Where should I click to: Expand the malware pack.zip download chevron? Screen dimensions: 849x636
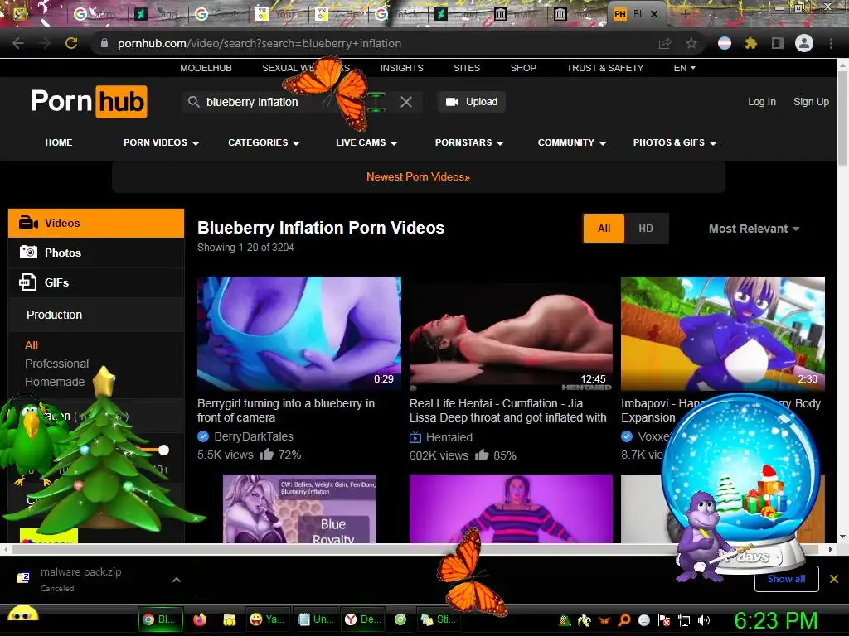point(177,579)
